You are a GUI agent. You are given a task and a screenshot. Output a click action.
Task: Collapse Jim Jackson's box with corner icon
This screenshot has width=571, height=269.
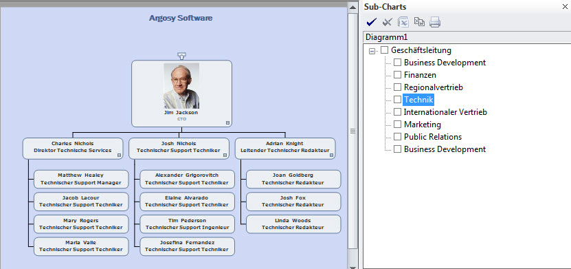pos(227,123)
